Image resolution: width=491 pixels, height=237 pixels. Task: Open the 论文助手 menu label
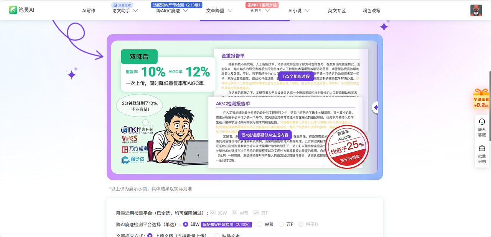(121, 11)
